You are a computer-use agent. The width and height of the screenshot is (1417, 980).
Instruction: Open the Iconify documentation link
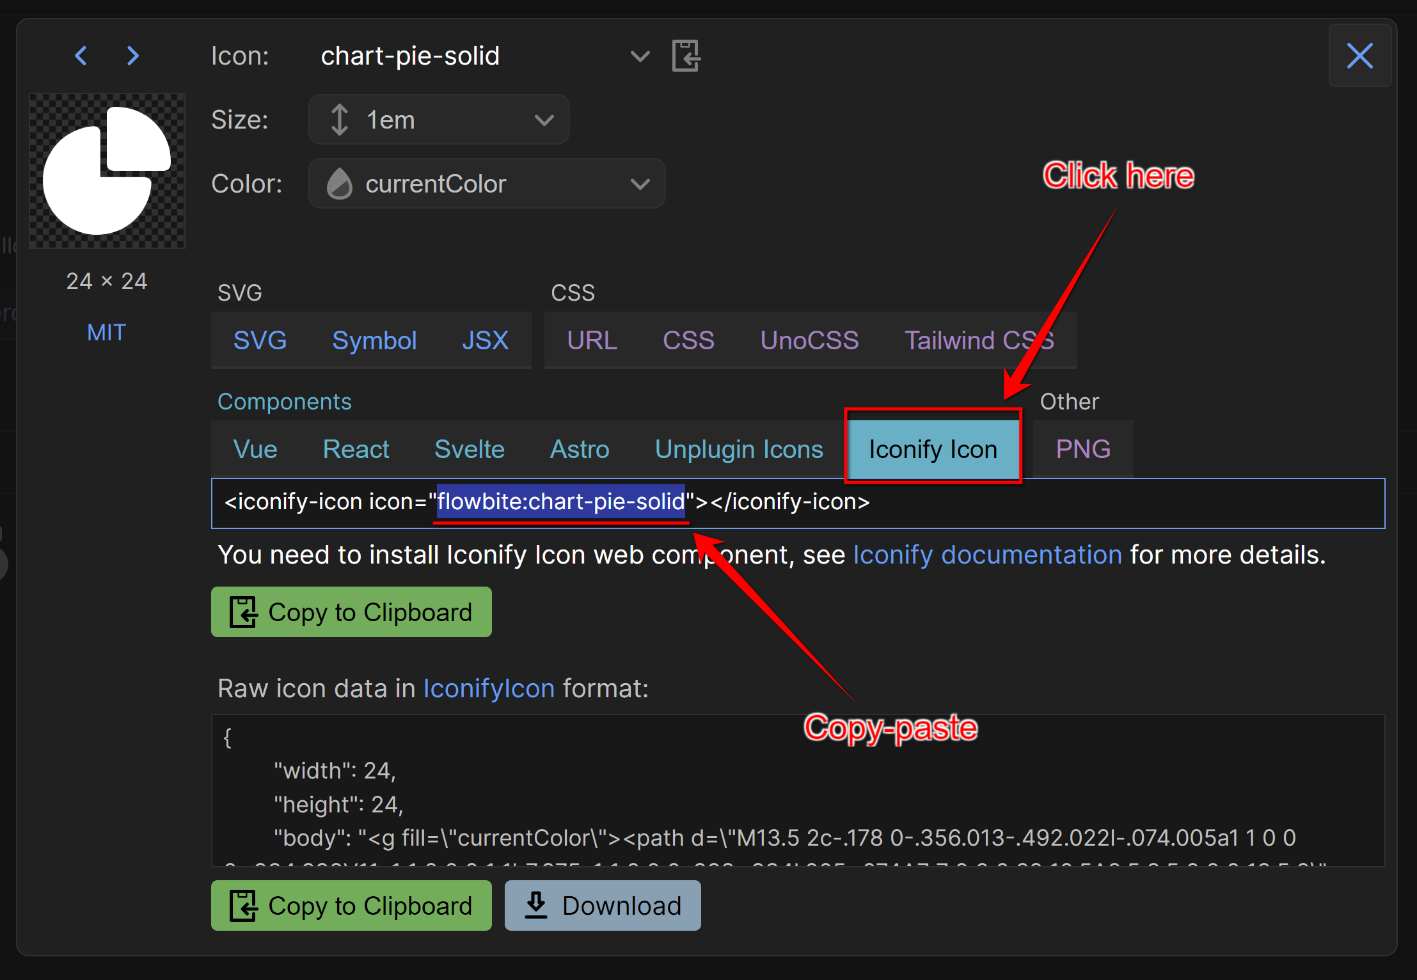coord(987,555)
